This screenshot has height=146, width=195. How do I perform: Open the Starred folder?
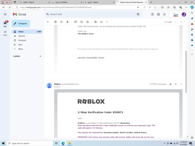[x=21, y=36]
